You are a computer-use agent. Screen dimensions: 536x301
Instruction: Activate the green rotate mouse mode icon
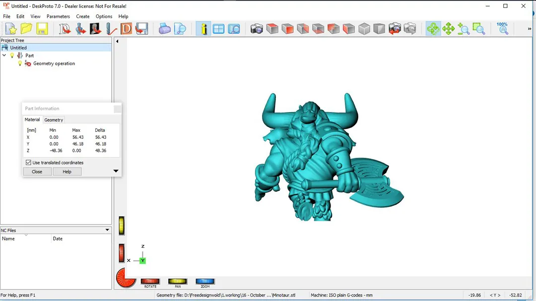point(433,29)
